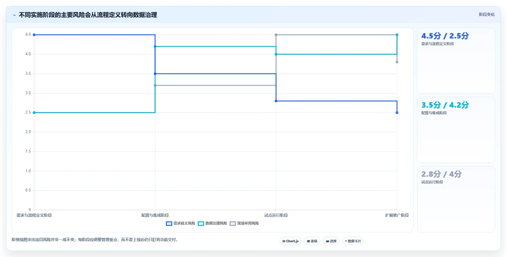Click the y-axis tick 2.0
Image resolution: width=507 pixels, height=257 pixels.
28,132
